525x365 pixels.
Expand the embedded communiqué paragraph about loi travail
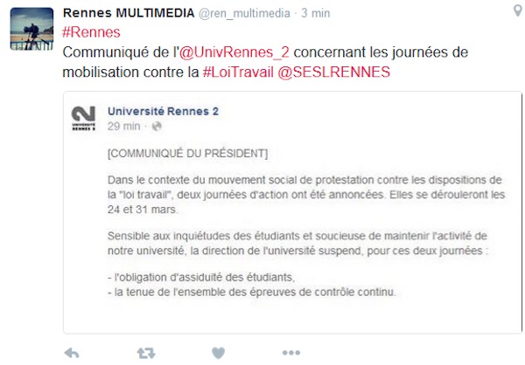point(306,195)
